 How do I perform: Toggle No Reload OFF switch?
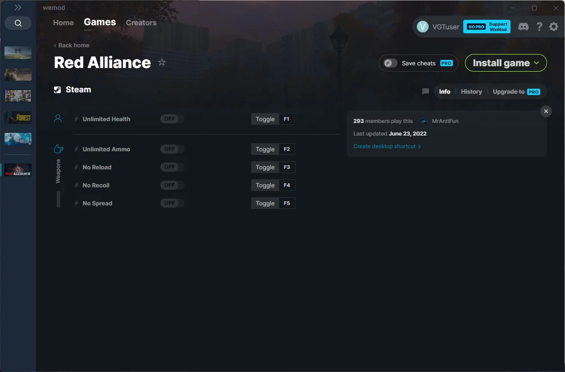(172, 167)
